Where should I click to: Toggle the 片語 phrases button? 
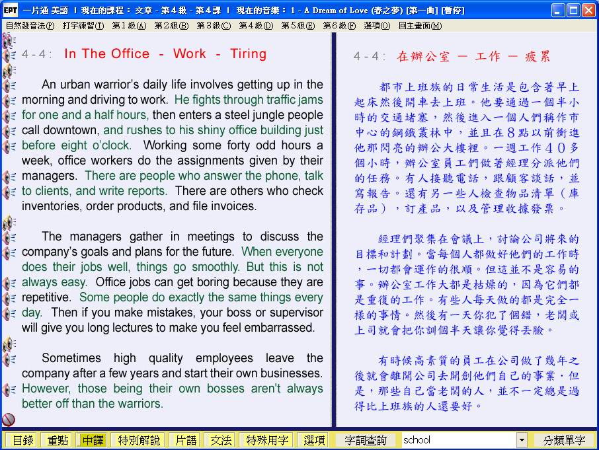coord(183,440)
